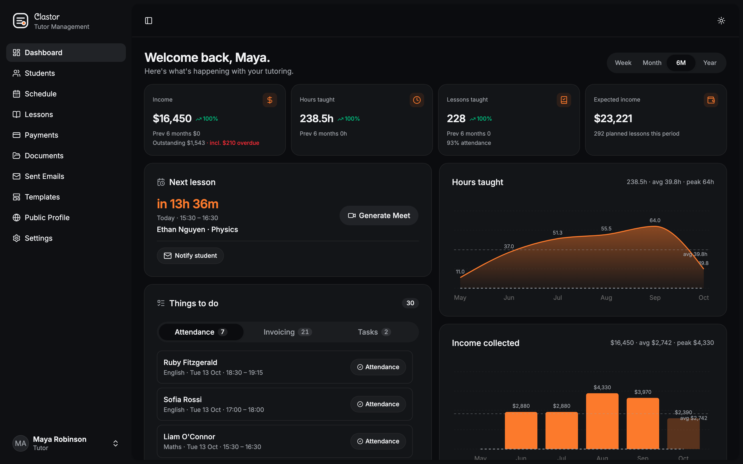Image resolution: width=743 pixels, height=464 pixels.
Task: Open Documents from the sidebar
Action: pyautogui.click(x=66, y=156)
